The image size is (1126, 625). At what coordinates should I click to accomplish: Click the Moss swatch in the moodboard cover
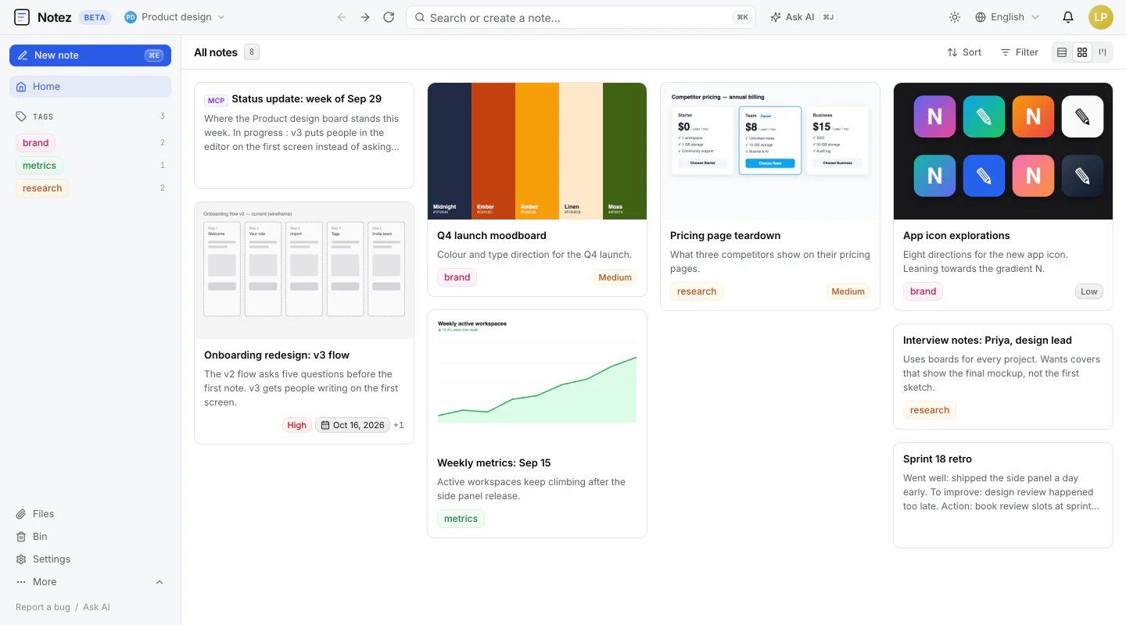pyautogui.click(x=625, y=151)
